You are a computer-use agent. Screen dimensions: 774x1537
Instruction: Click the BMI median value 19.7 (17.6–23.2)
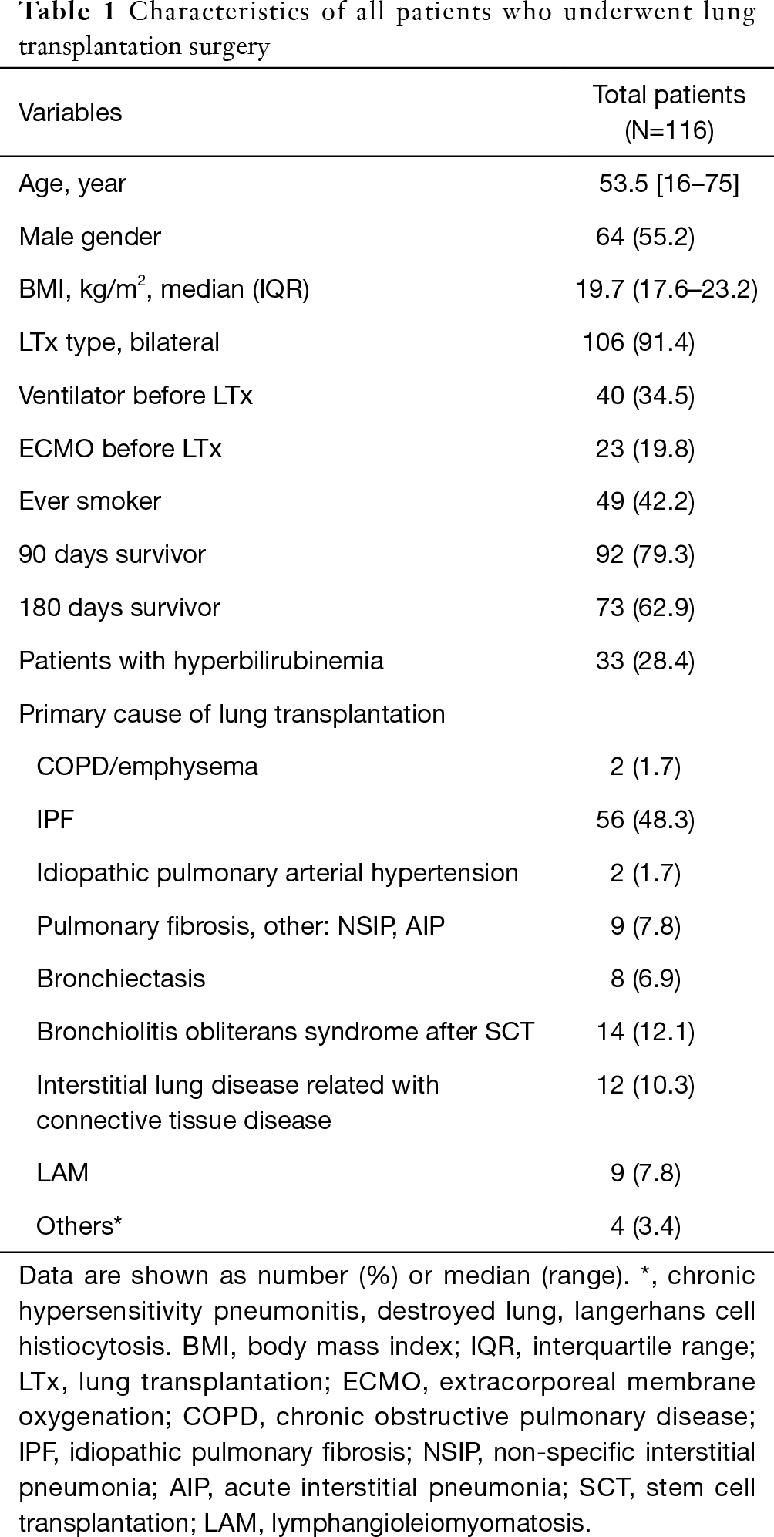[x=667, y=289]
